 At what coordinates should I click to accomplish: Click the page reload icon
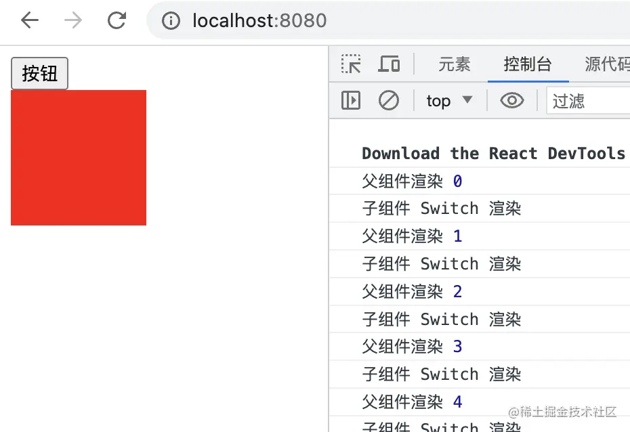click(117, 20)
